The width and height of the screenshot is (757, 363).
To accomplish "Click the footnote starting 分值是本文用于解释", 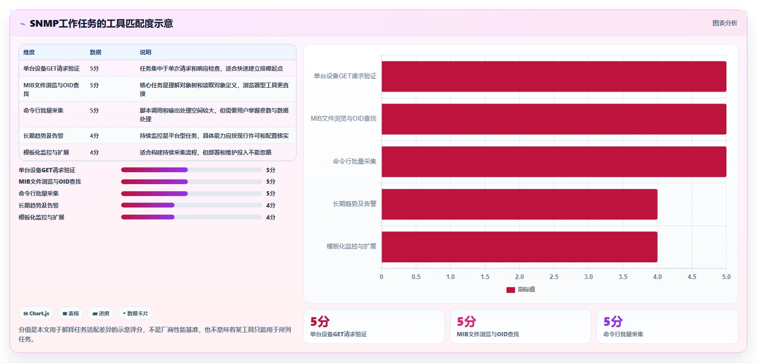I will (x=155, y=334).
